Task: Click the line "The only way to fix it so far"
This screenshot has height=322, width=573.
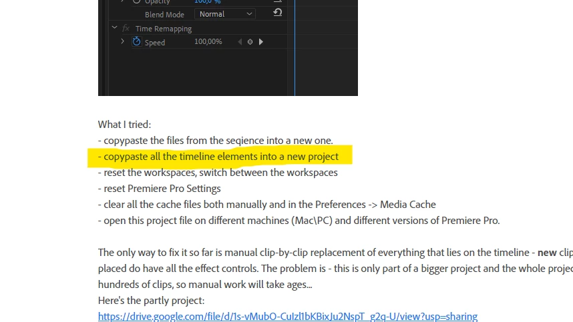Action: (335, 253)
